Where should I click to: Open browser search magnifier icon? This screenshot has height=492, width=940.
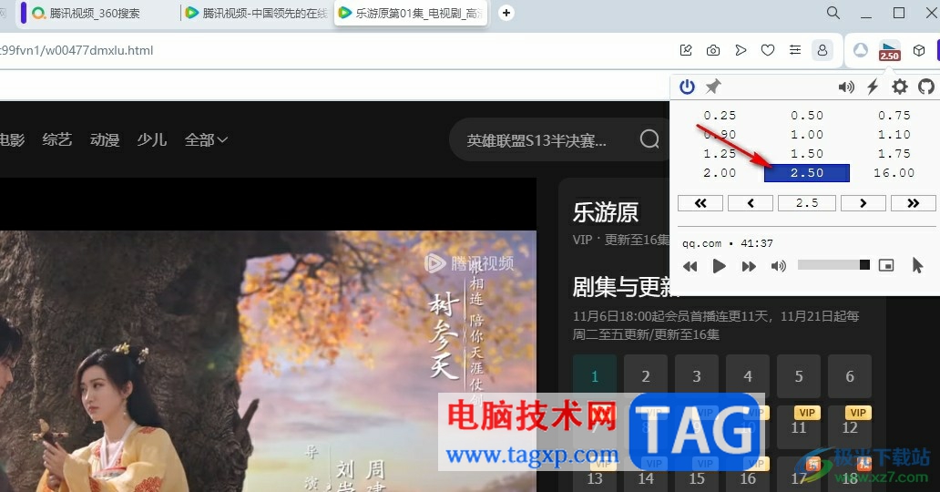(x=833, y=13)
